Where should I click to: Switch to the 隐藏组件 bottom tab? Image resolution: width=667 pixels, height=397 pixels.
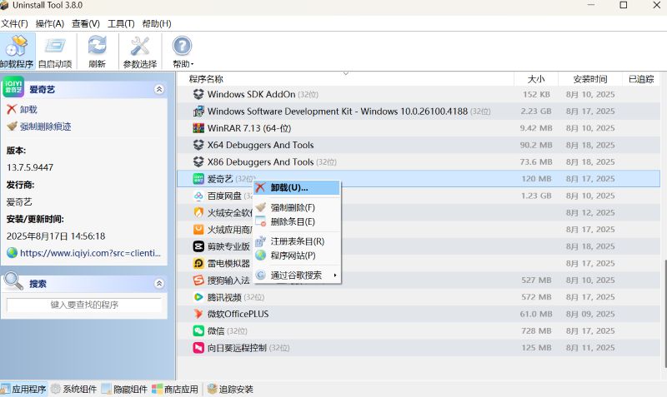coord(124,389)
